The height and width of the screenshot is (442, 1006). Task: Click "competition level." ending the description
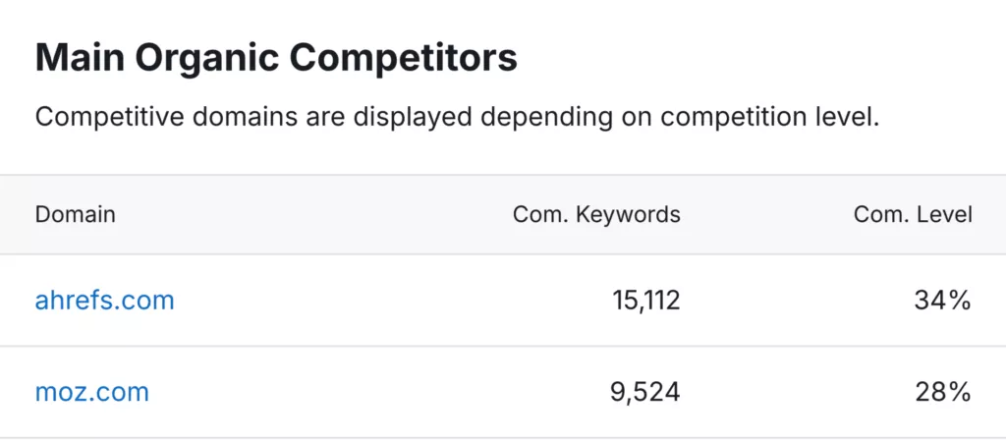coord(770,117)
